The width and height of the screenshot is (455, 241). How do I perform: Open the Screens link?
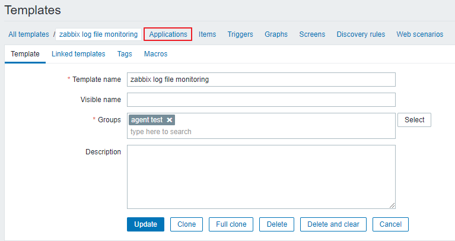[312, 34]
